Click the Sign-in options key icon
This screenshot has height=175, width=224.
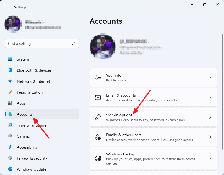(x=98, y=117)
